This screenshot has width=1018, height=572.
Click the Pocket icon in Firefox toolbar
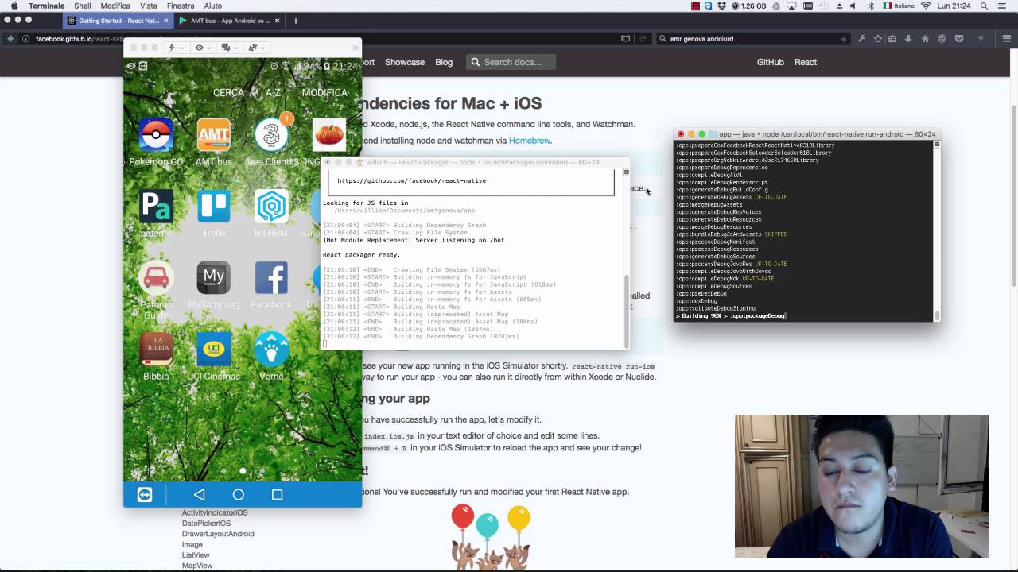coord(959,38)
